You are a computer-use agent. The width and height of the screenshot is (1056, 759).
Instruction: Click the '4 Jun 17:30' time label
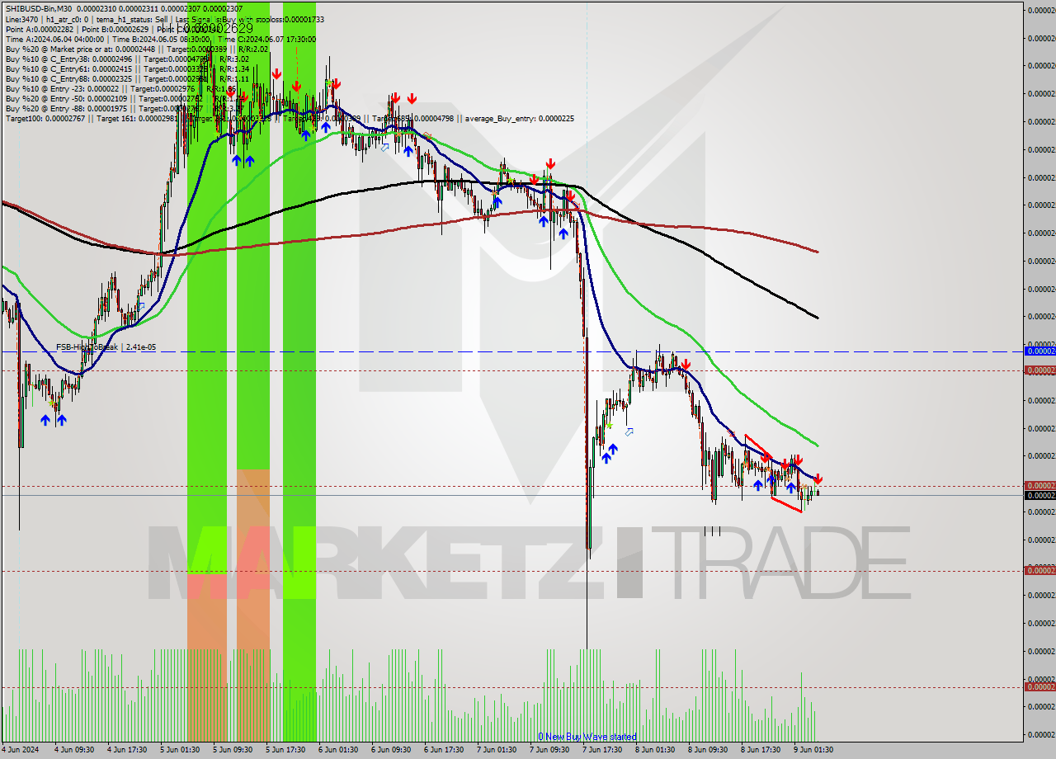[x=125, y=750]
